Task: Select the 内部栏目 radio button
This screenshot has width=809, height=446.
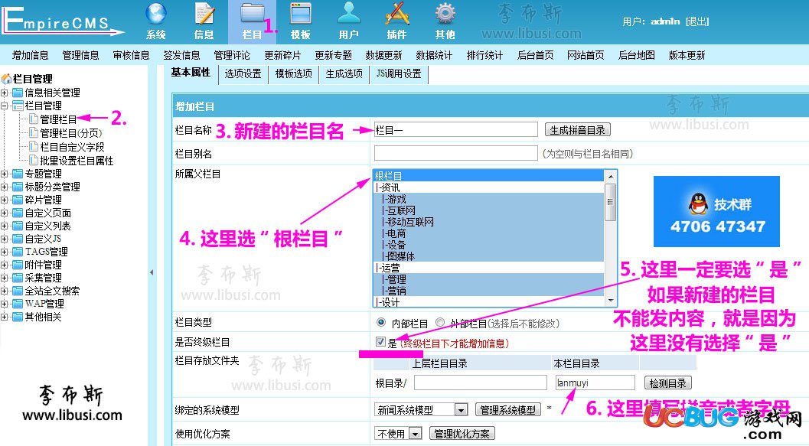Action: pyautogui.click(x=380, y=322)
